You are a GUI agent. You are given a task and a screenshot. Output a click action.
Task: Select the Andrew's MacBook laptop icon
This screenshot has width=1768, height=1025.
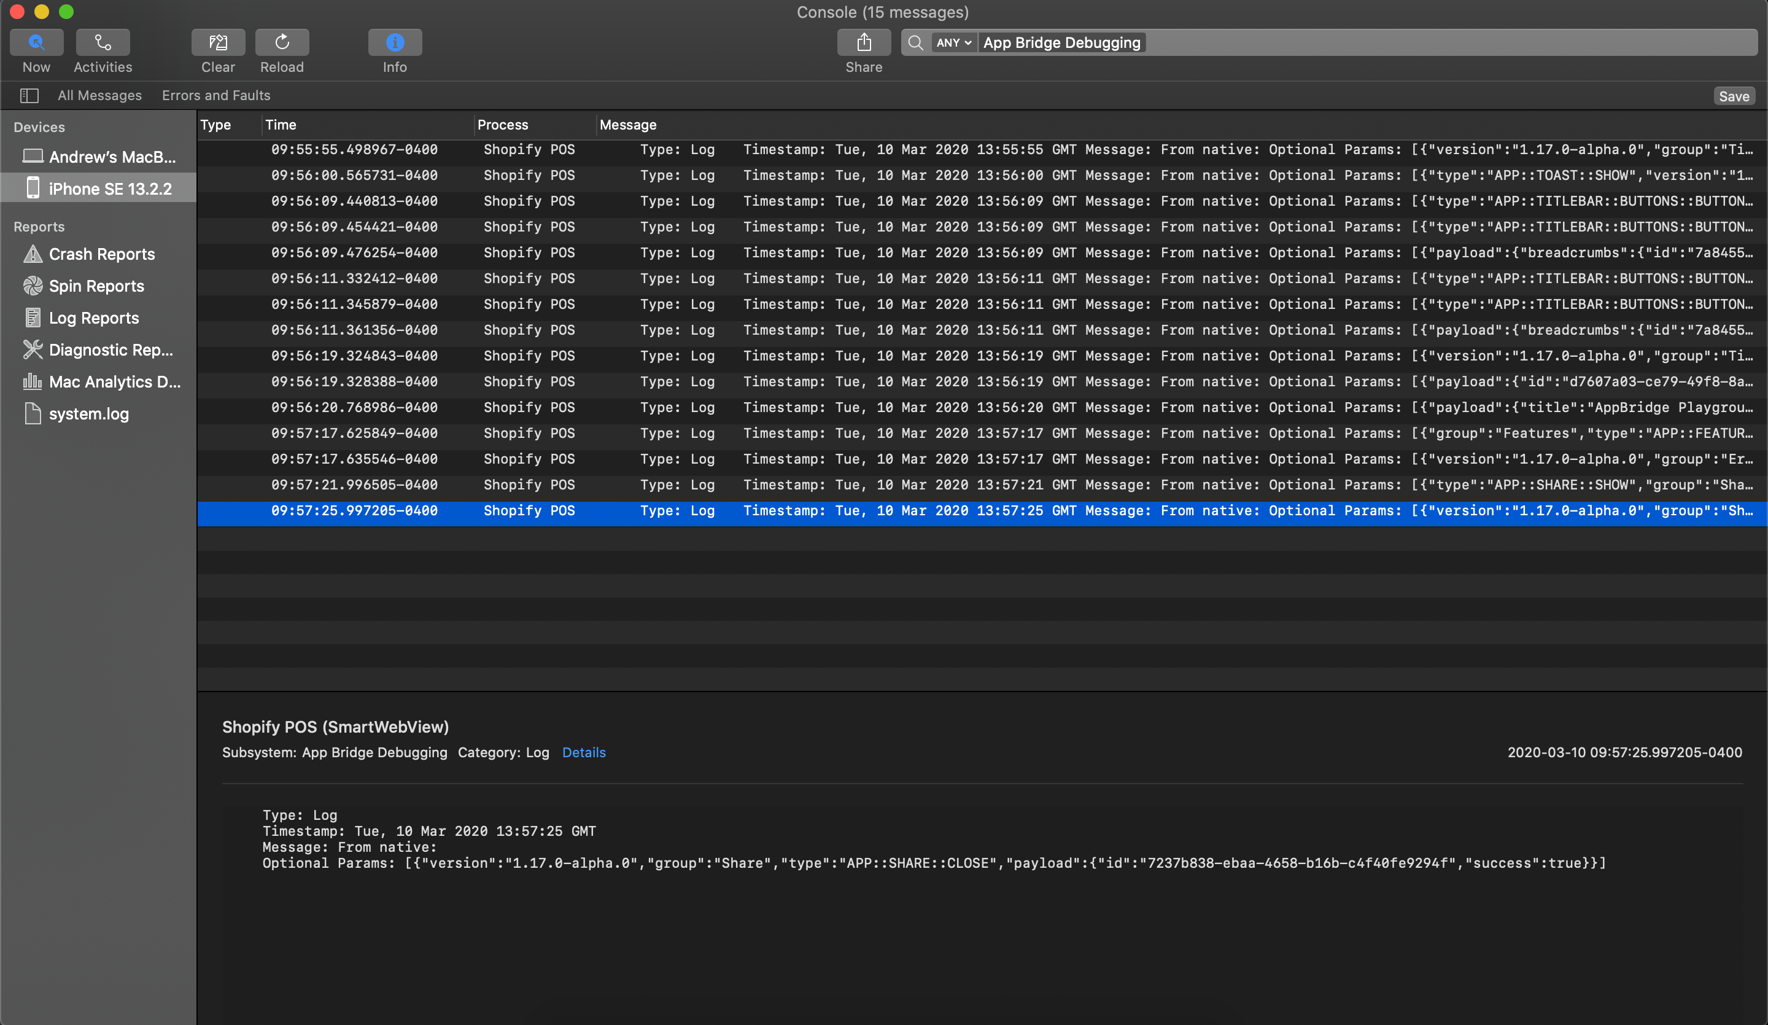tap(33, 156)
